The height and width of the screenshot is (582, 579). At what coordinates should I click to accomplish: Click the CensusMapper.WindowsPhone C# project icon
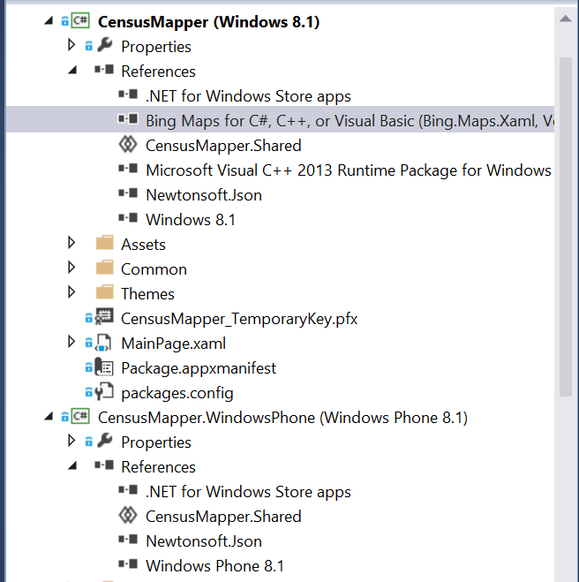(79, 417)
